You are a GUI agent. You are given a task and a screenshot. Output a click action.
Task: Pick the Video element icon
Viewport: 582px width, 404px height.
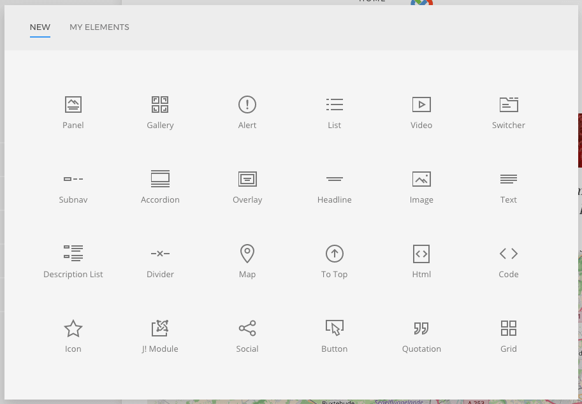[421, 105]
